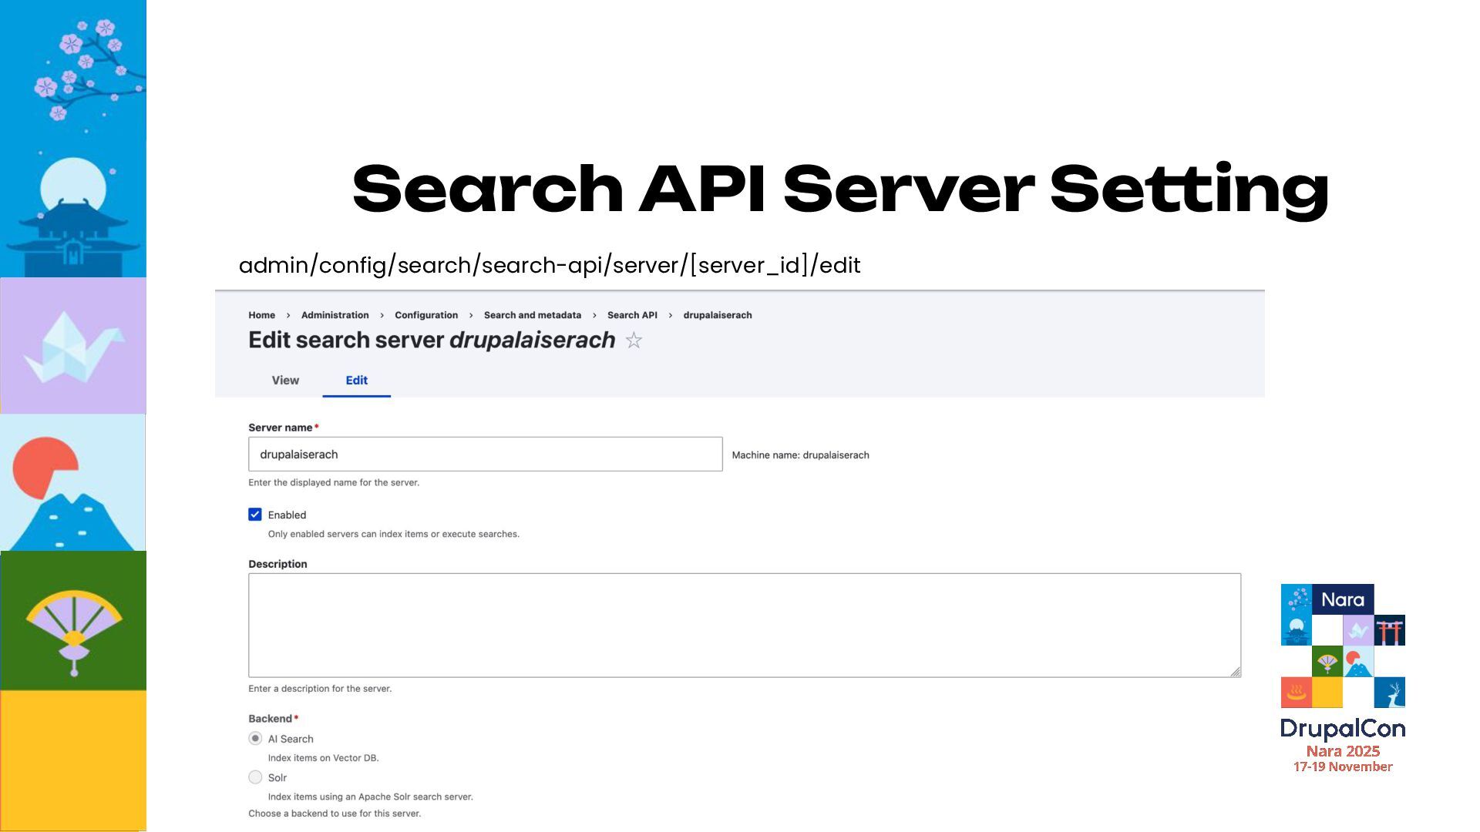The width and height of the screenshot is (1480, 832).
Task: Click the deer tile in DrupalCon logo
Action: coord(1389,693)
